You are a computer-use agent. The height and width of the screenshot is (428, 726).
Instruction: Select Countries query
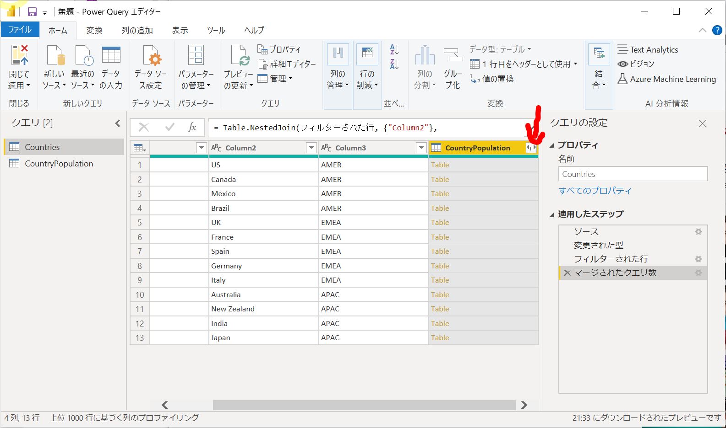(x=64, y=147)
